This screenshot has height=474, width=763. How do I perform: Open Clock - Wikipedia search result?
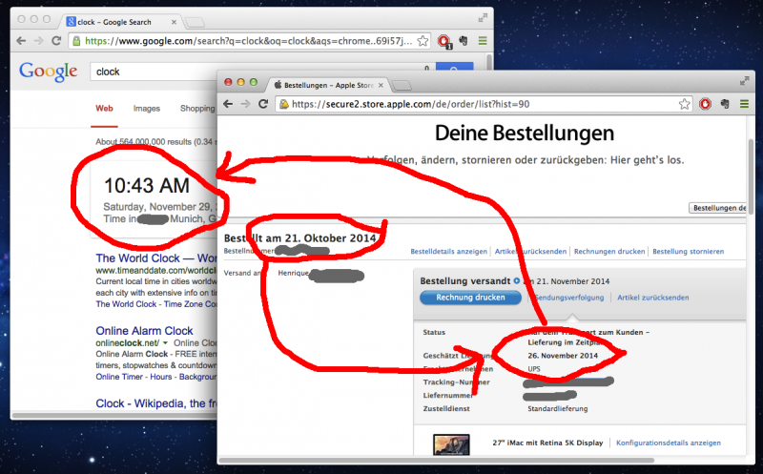pyautogui.click(x=156, y=403)
